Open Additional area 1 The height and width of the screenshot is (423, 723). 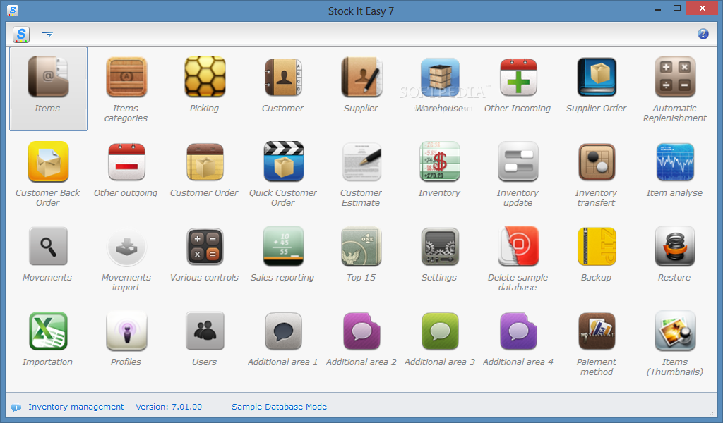(x=283, y=331)
